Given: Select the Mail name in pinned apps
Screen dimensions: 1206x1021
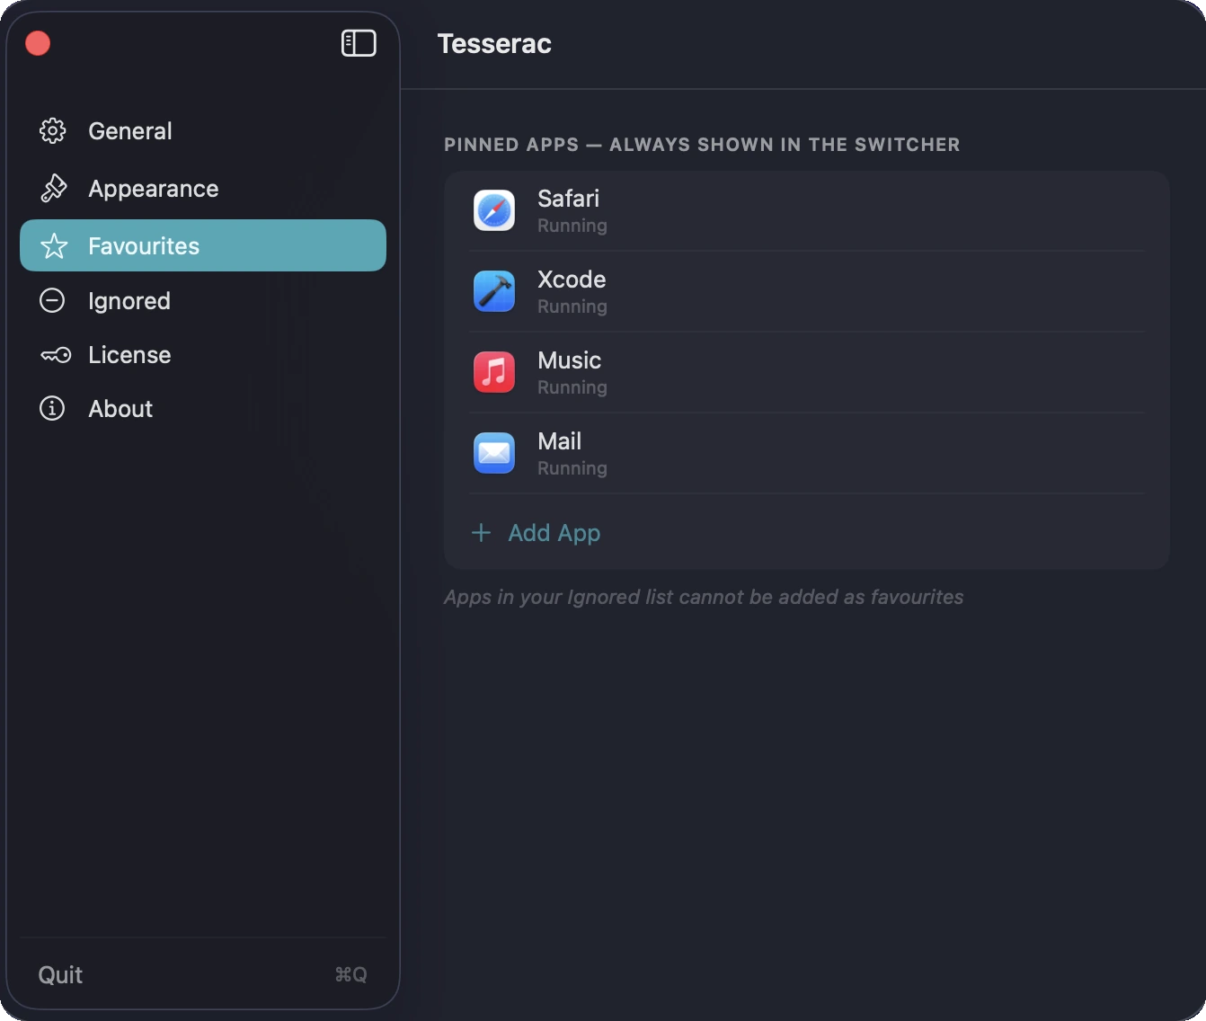Looking at the screenshot, I should tap(559, 441).
